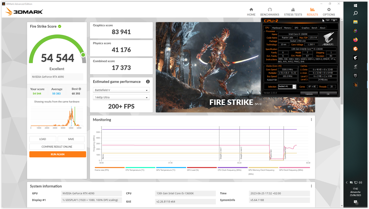Open the notification center icon
Screen dimensions: 369x209
tap(355, 203)
